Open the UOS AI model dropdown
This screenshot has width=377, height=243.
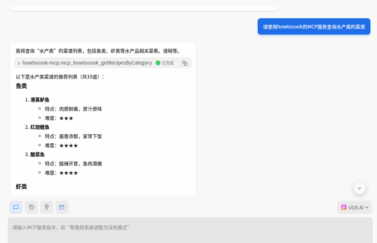tap(354, 208)
